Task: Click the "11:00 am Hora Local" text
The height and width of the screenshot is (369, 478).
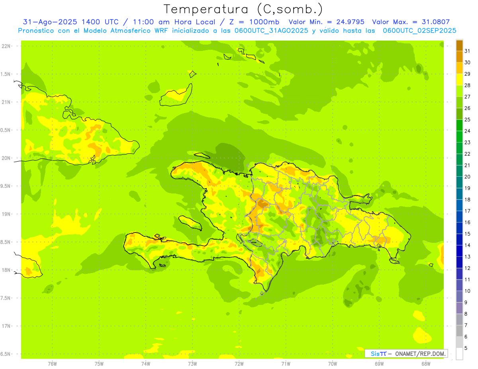Action: point(174,22)
